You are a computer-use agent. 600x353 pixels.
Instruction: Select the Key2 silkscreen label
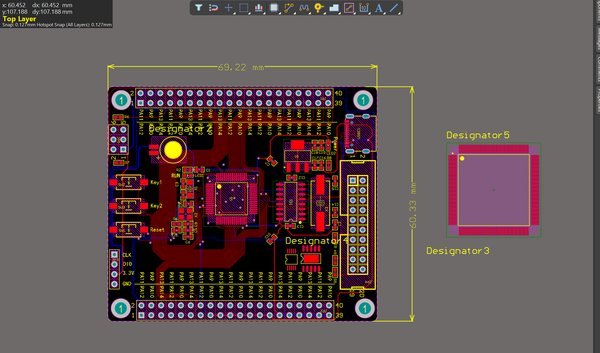click(x=156, y=206)
